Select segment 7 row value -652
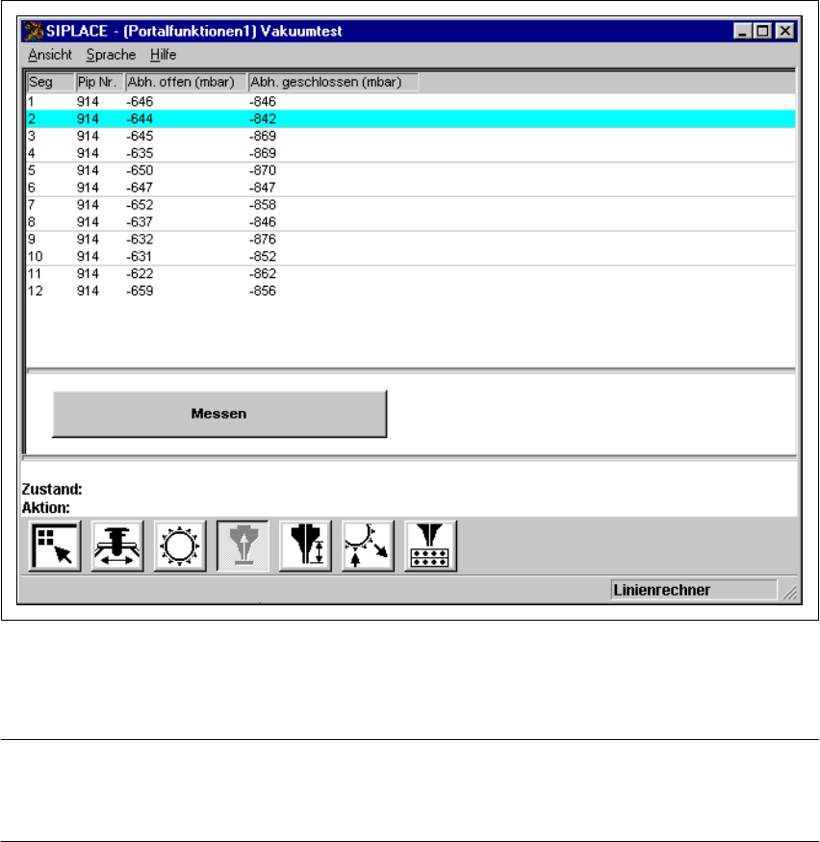 click(x=411, y=205)
